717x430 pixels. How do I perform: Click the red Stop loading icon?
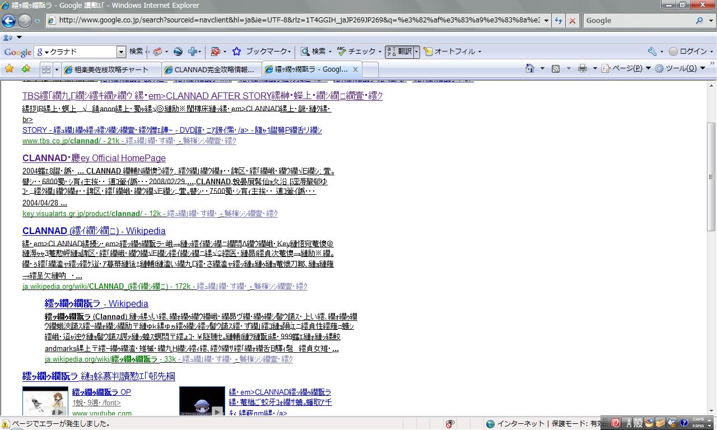(572, 20)
